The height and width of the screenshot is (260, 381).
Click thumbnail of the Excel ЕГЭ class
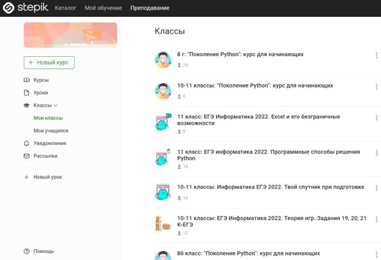tap(163, 122)
